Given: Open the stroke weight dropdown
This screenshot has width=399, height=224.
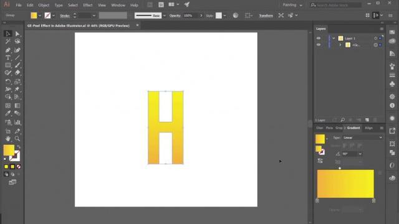Looking at the screenshot, I should coord(94,16).
